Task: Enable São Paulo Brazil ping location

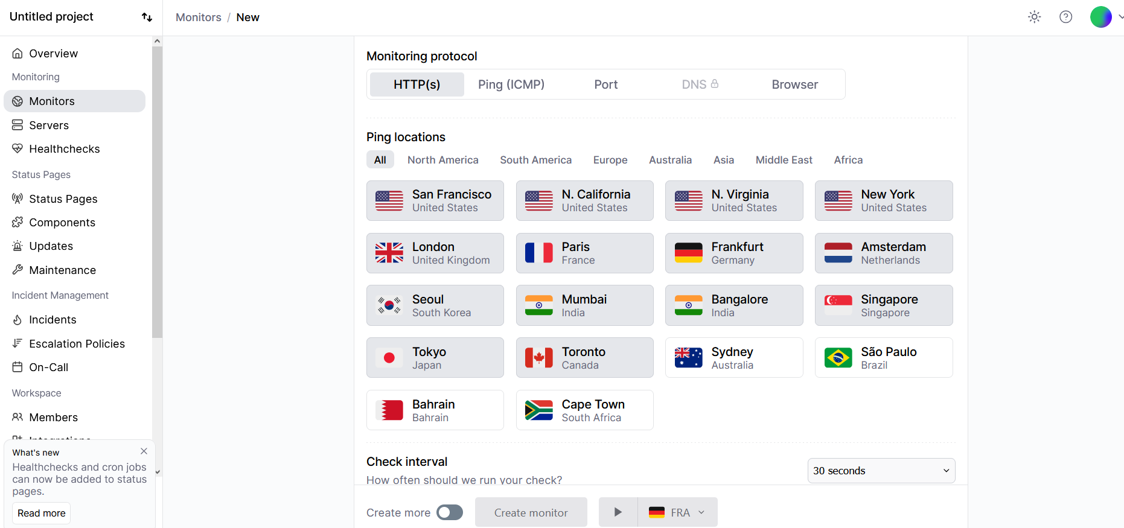Action: pyautogui.click(x=884, y=357)
